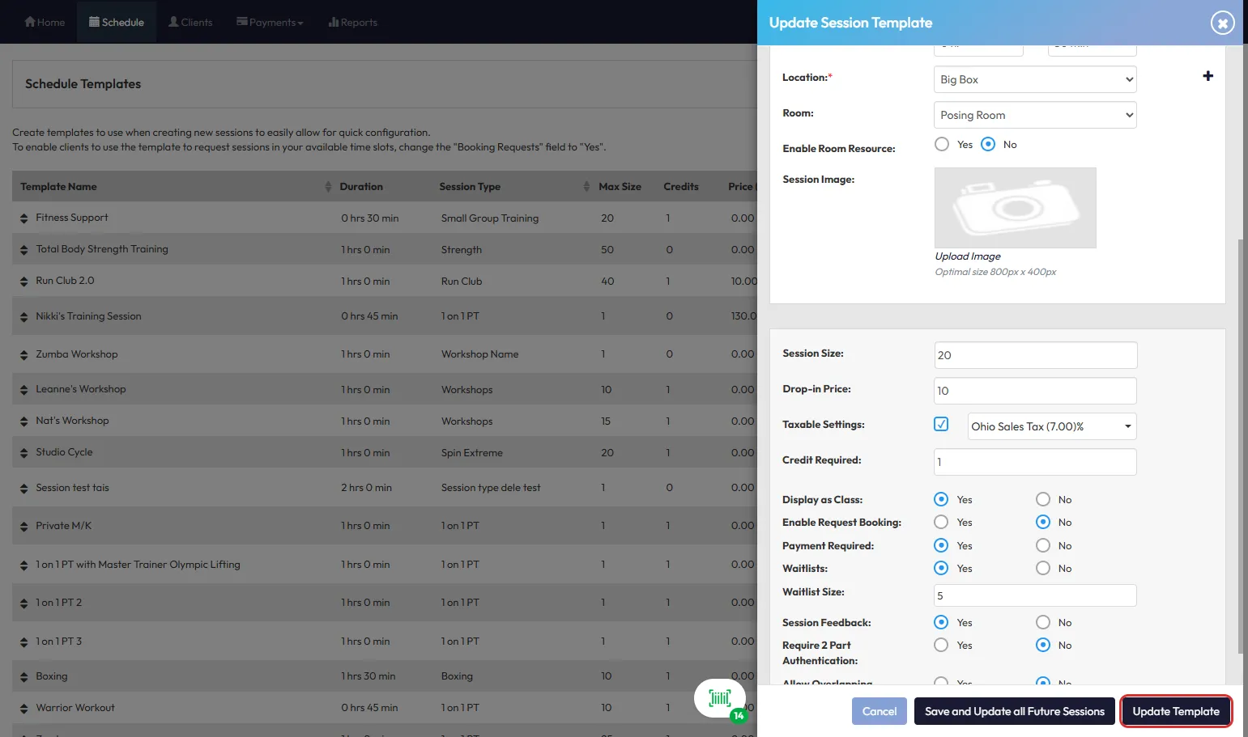Expand the Room dropdown showing Posing Room
Viewport: 1248px width, 737px height.
1034,115
